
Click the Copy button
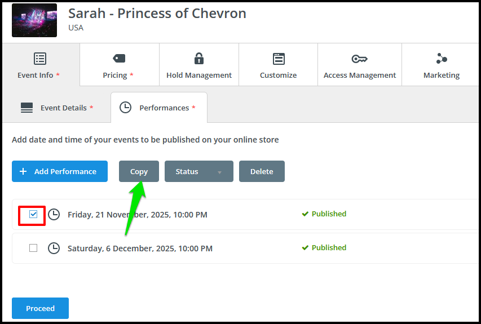[x=139, y=171]
